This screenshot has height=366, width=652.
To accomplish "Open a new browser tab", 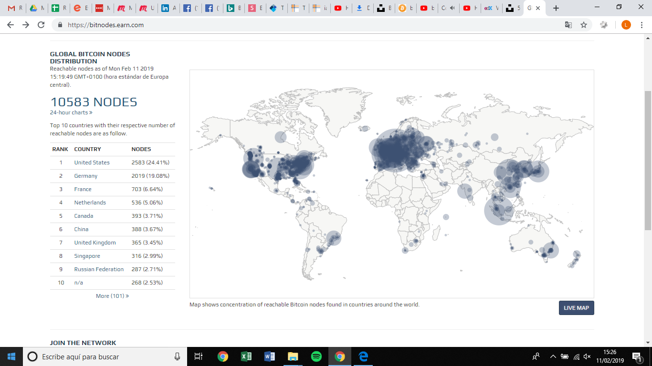I will [x=556, y=8].
